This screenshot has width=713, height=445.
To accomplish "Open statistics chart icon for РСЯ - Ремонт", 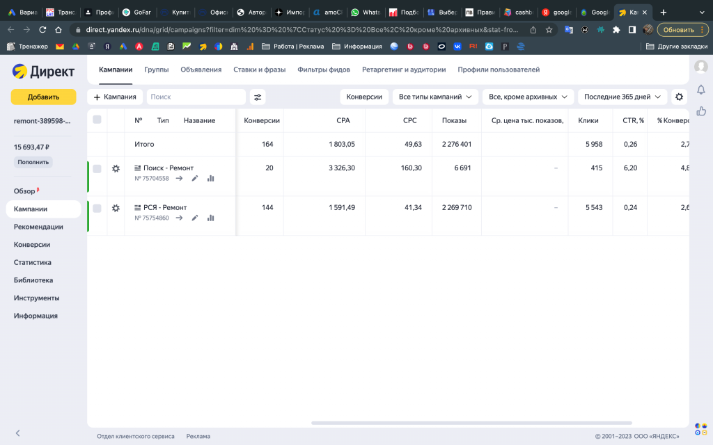I will (x=210, y=218).
